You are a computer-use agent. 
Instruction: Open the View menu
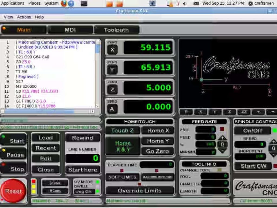pos(8,17)
